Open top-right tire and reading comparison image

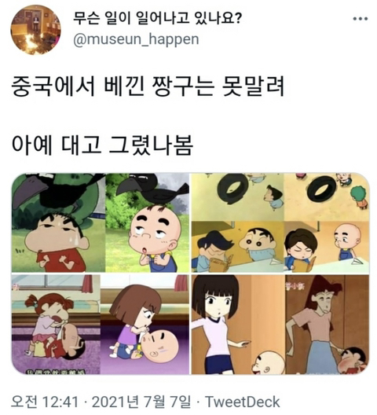[x=280, y=222]
